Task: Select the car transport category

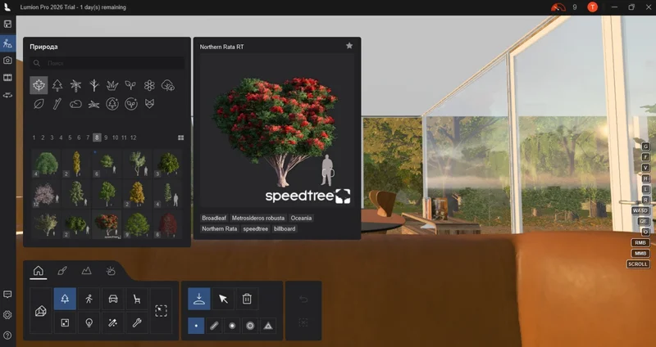Action: tap(113, 299)
